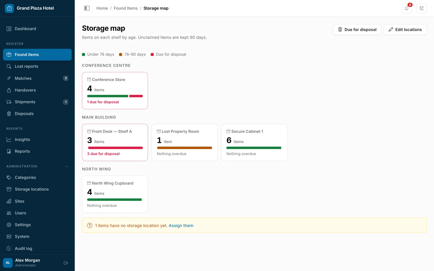This screenshot has height=271, width=434.
Task: Click the '3 due for disposal' text
Action: (x=103, y=154)
